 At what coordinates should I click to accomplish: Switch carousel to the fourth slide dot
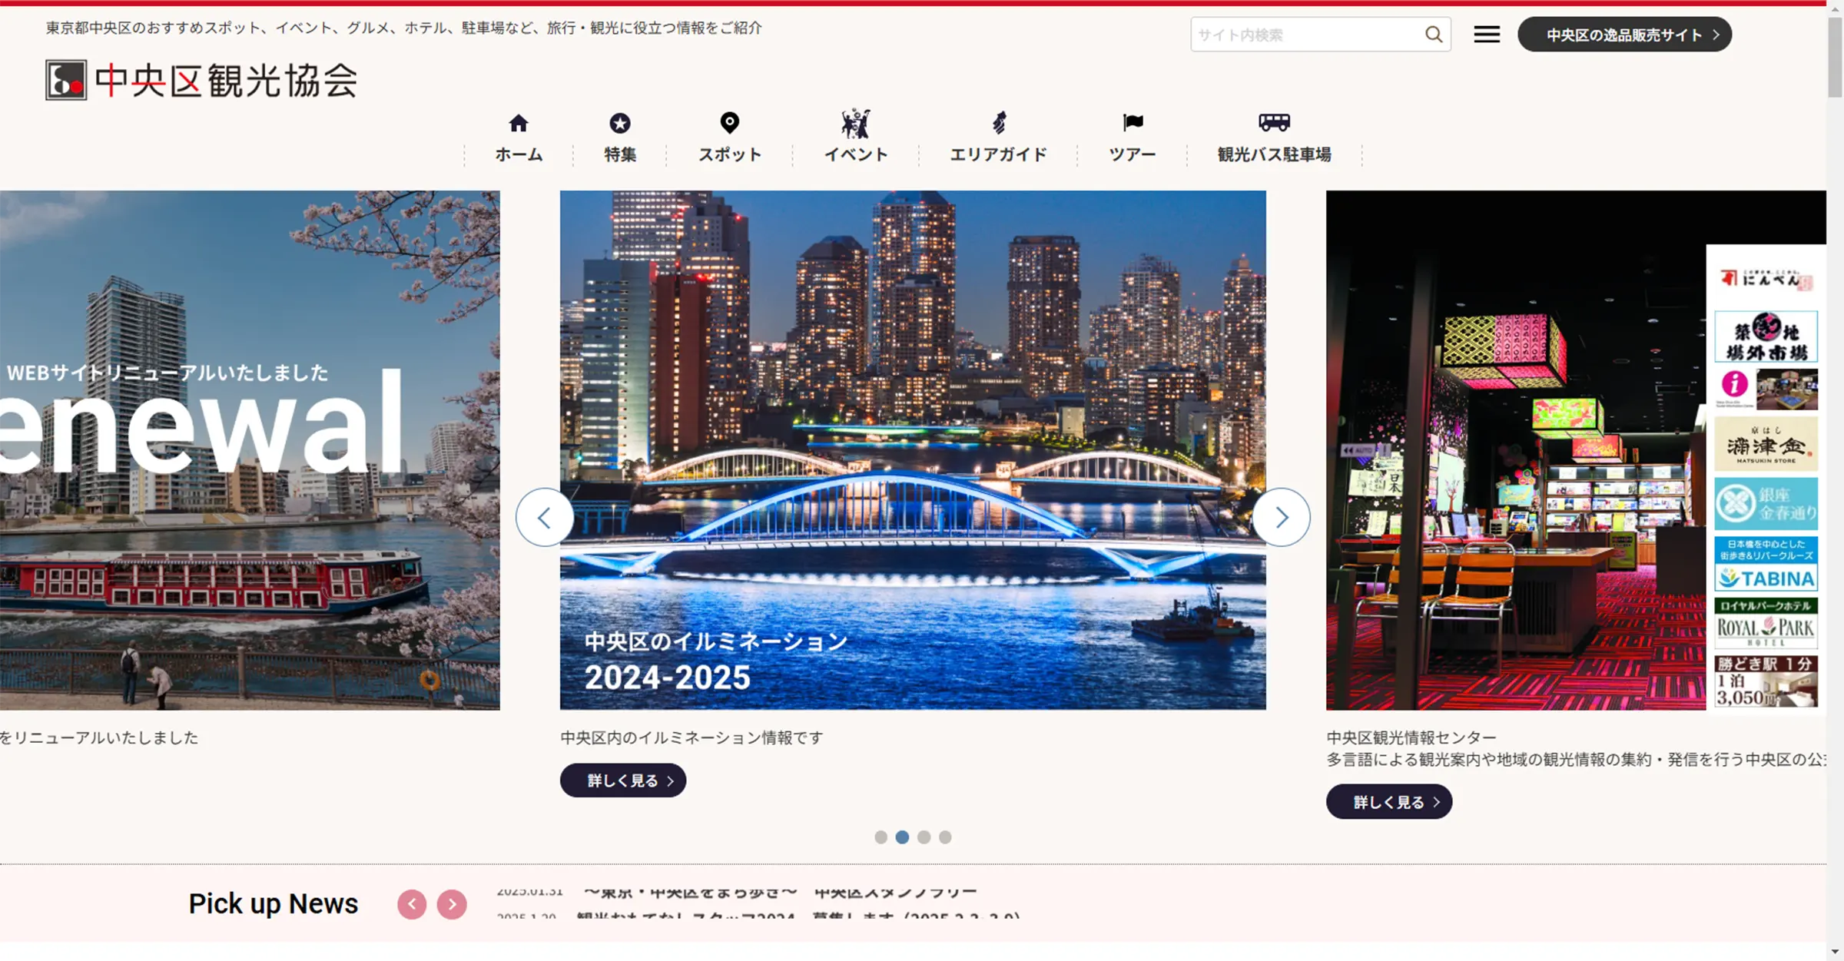(x=945, y=837)
